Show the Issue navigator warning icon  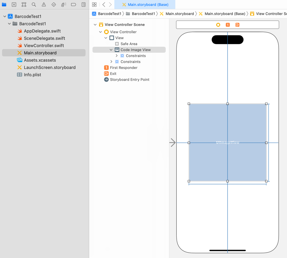tap(44, 5)
